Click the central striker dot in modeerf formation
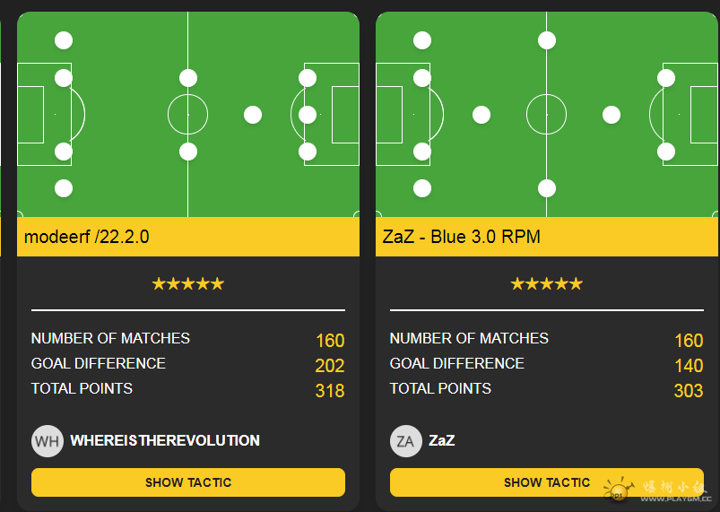The height and width of the screenshot is (512, 720). tap(308, 115)
